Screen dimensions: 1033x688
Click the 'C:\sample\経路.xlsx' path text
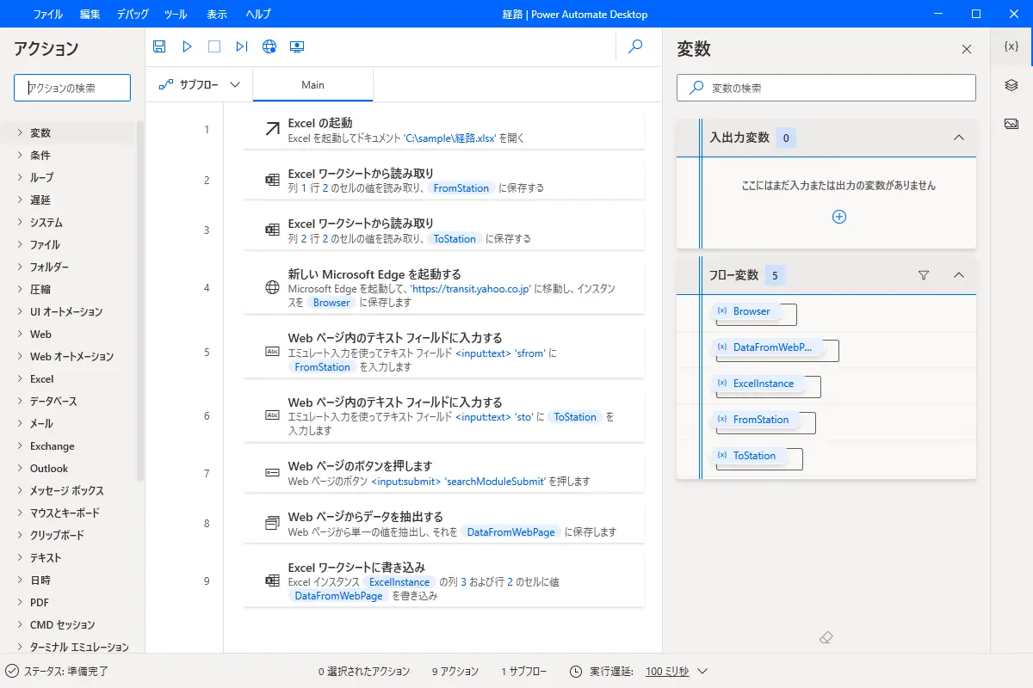click(x=450, y=138)
